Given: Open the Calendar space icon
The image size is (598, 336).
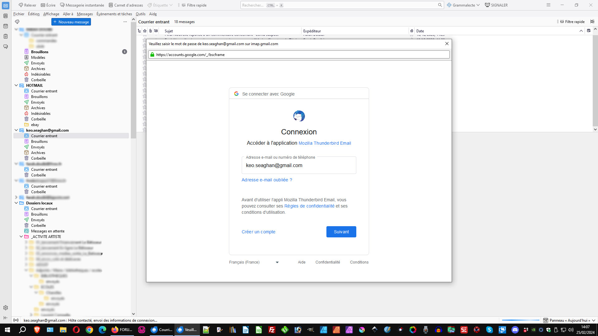Looking at the screenshot, I should coord(6,26).
